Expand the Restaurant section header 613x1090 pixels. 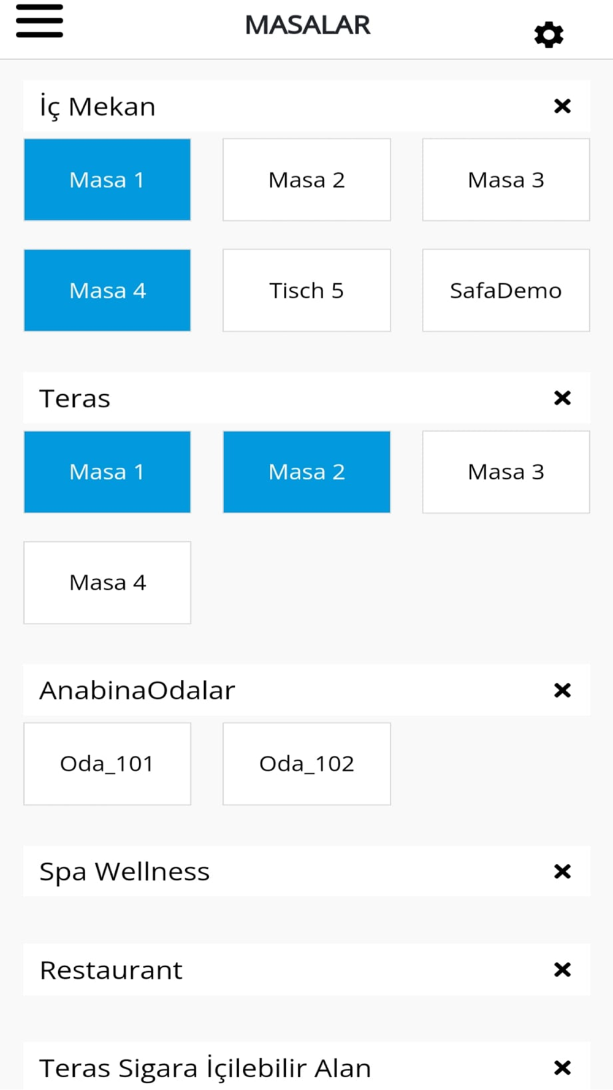pos(245,970)
